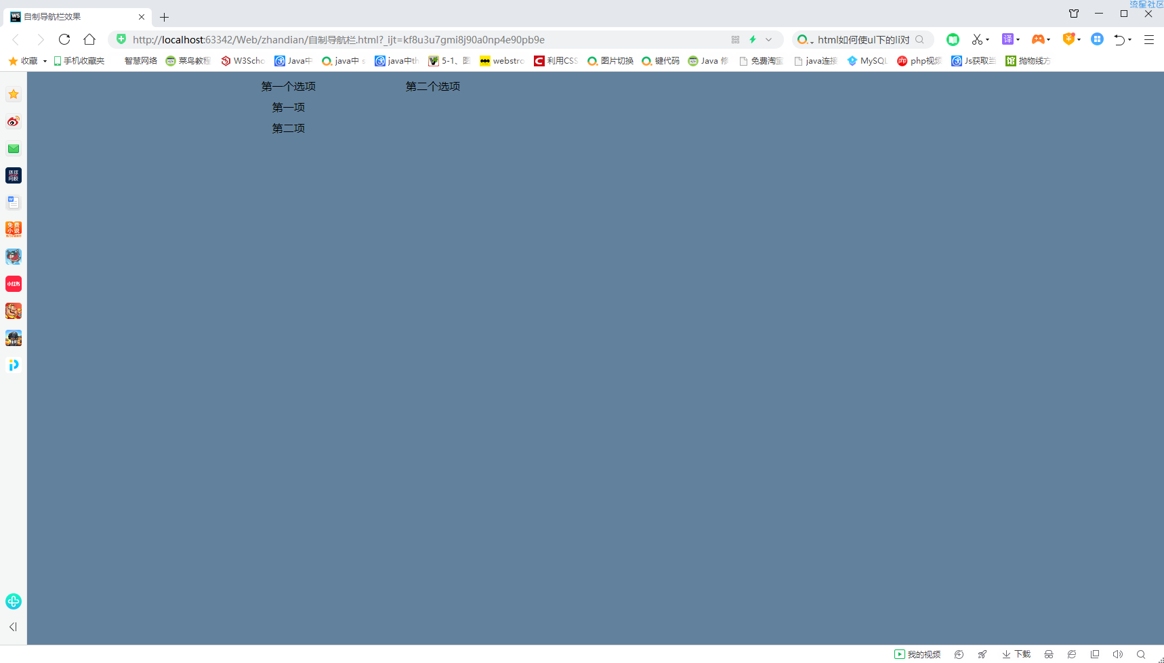This screenshot has height=663, width=1164.
Task: Open the orange wallet shield icon
Action: (1068, 39)
